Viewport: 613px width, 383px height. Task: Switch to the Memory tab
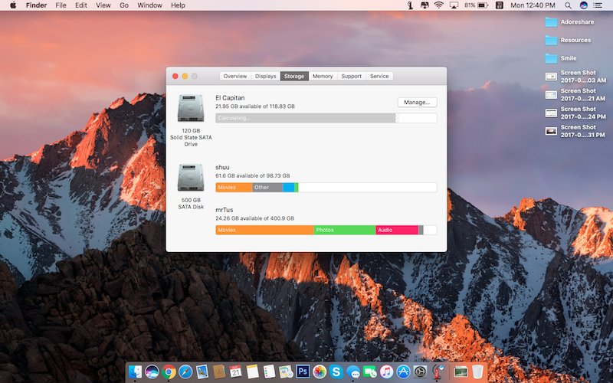click(x=323, y=76)
